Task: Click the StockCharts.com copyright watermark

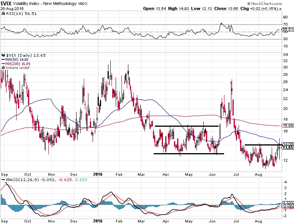Action: pos(264,3)
